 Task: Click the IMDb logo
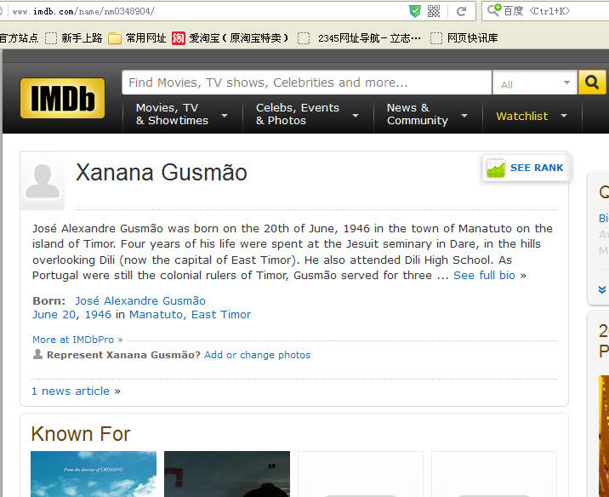63,98
